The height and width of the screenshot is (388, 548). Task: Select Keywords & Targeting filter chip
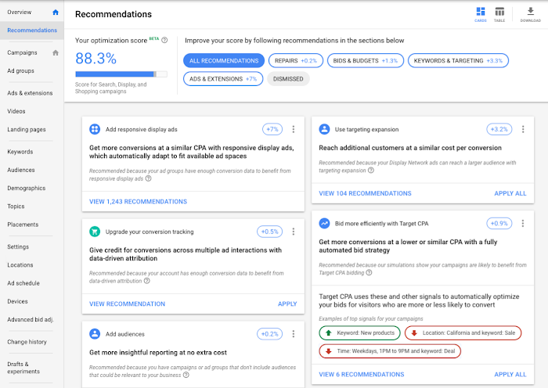(459, 60)
